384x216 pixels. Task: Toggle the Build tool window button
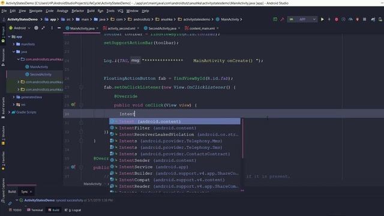54,210
